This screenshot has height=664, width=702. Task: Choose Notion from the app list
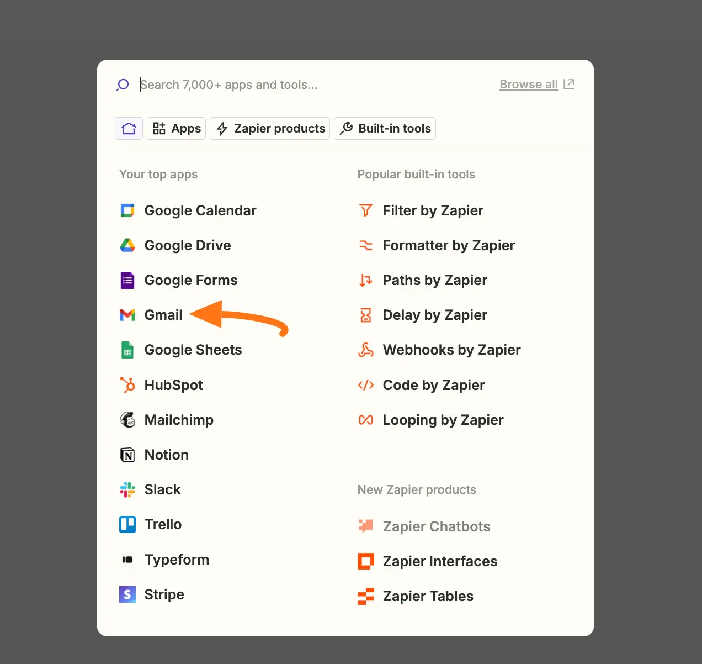(x=166, y=455)
